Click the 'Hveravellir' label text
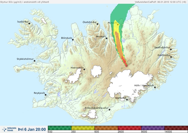 click(x=77, y=68)
